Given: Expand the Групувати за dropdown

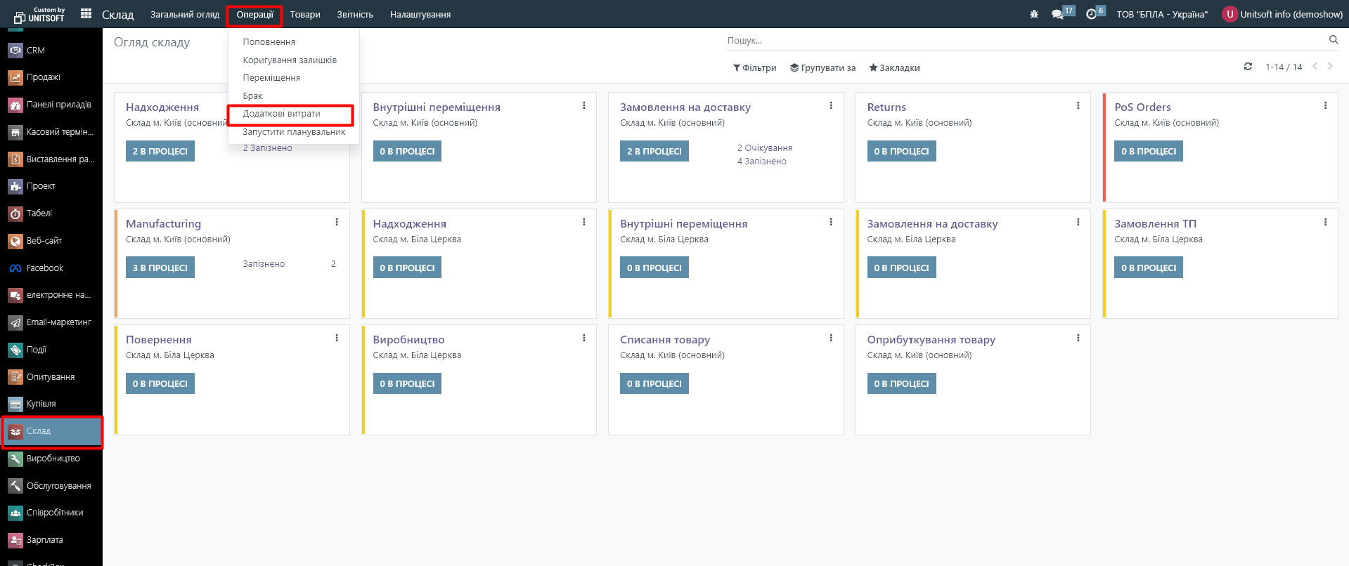Looking at the screenshot, I should pos(822,68).
